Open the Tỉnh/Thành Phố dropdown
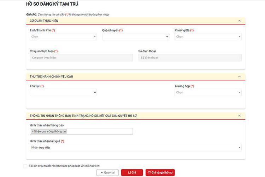265x177 pixels. pos(63,36)
